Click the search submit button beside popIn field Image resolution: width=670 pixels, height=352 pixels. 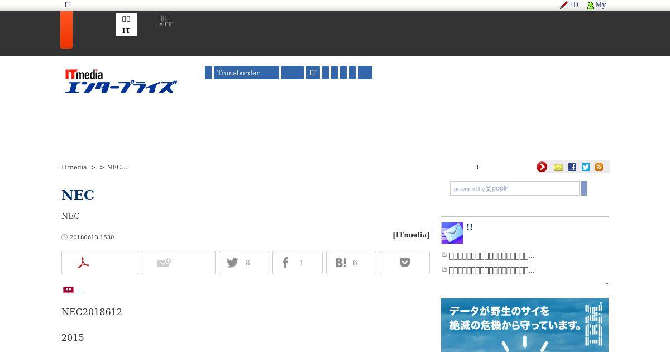pos(584,188)
